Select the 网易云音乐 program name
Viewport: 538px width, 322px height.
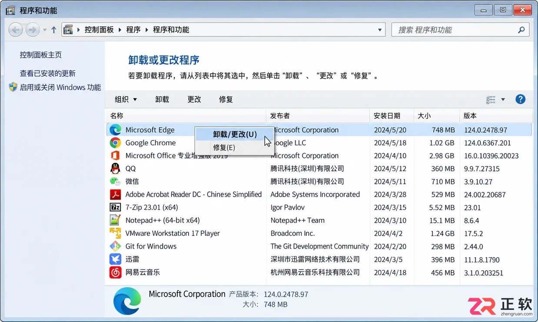pyautogui.click(x=143, y=273)
